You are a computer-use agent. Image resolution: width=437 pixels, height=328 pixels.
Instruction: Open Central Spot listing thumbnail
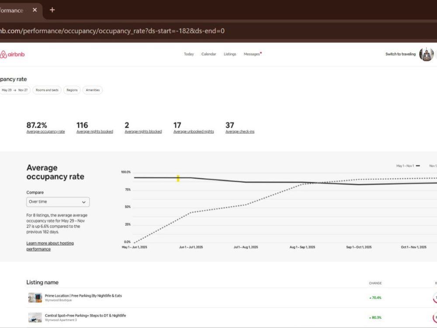[35, 318]
